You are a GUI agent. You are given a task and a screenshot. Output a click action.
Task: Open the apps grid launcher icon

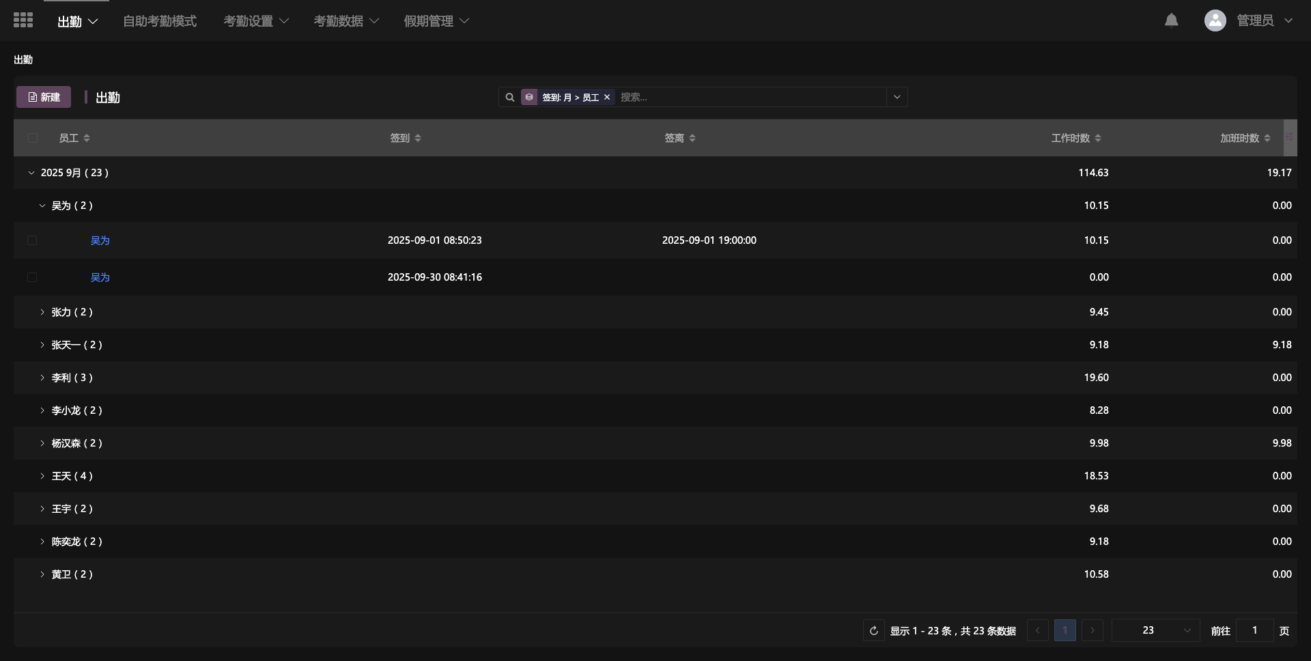point(23,20)
